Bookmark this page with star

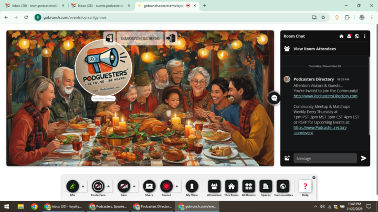(323, 17)
